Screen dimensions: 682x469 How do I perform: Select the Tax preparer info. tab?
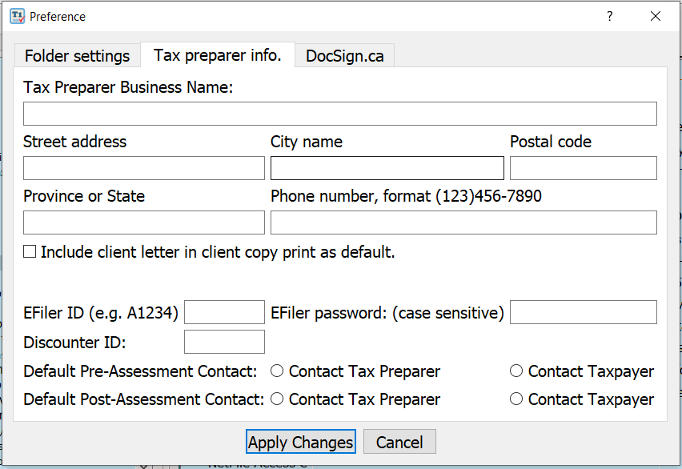(218, 55)
